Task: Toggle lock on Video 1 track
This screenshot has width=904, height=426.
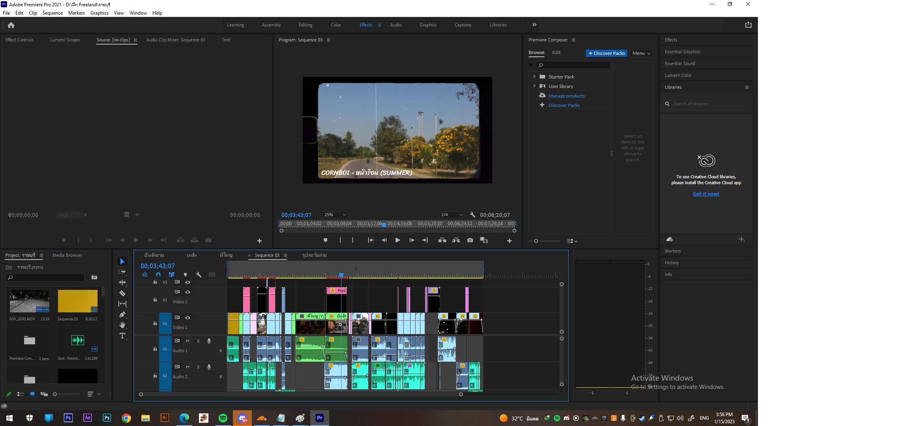Action: click(x=155, y=323)
